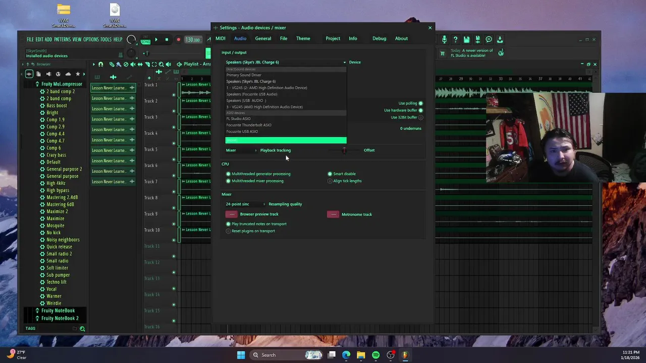This screenshot has height=363, width=646.
Task: Open the PATTERNS menu
Action: tap(62, 39)
